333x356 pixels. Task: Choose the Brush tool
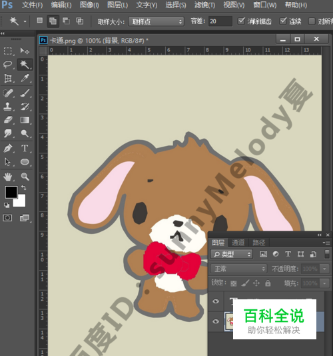(25, 93)
